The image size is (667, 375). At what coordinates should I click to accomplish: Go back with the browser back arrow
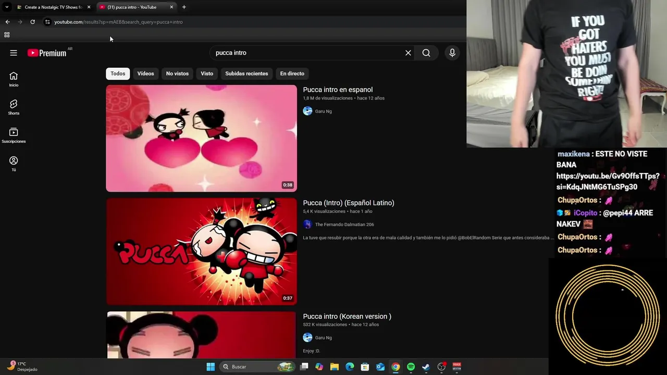pos(7,22)
